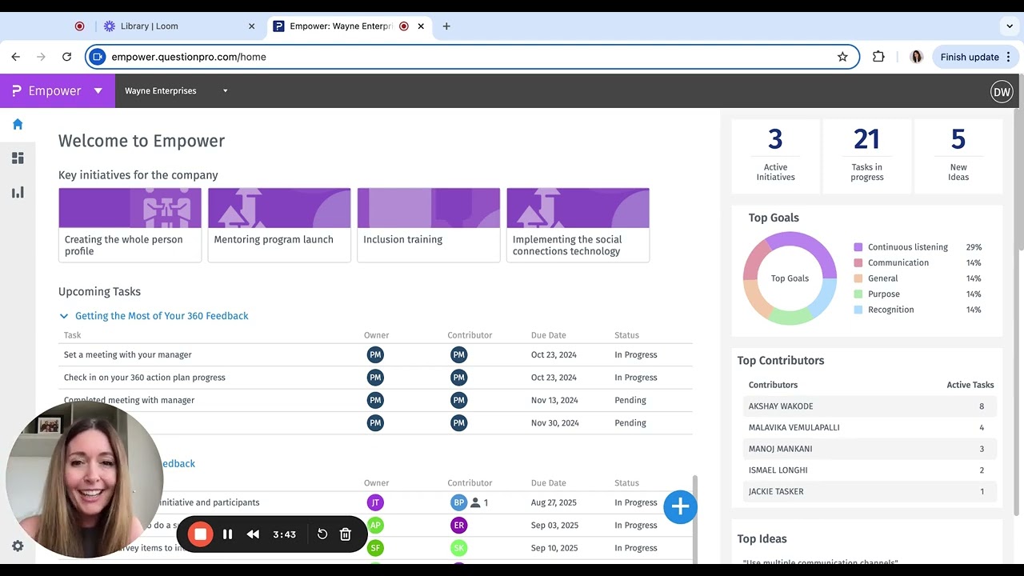This screenshot has width=1024, height=576.
Task: Click the BP contributor avatar
Action: pos(458,502)
